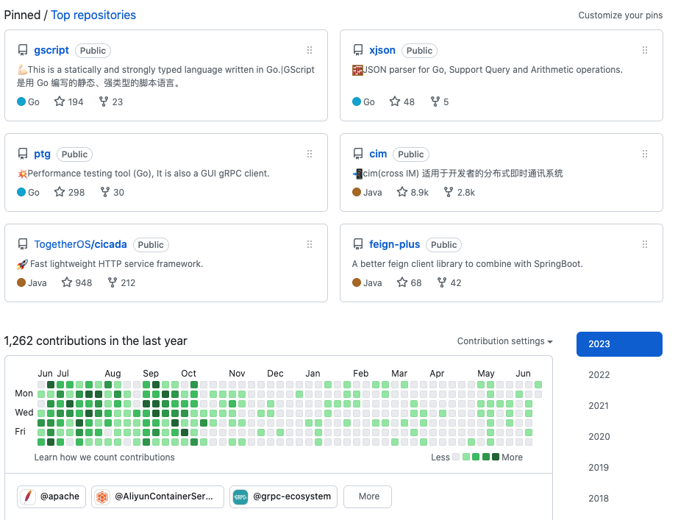This screenshot has height=520, width=678.
Task: Open Learn how we count contributions
Action: (104, 457)
